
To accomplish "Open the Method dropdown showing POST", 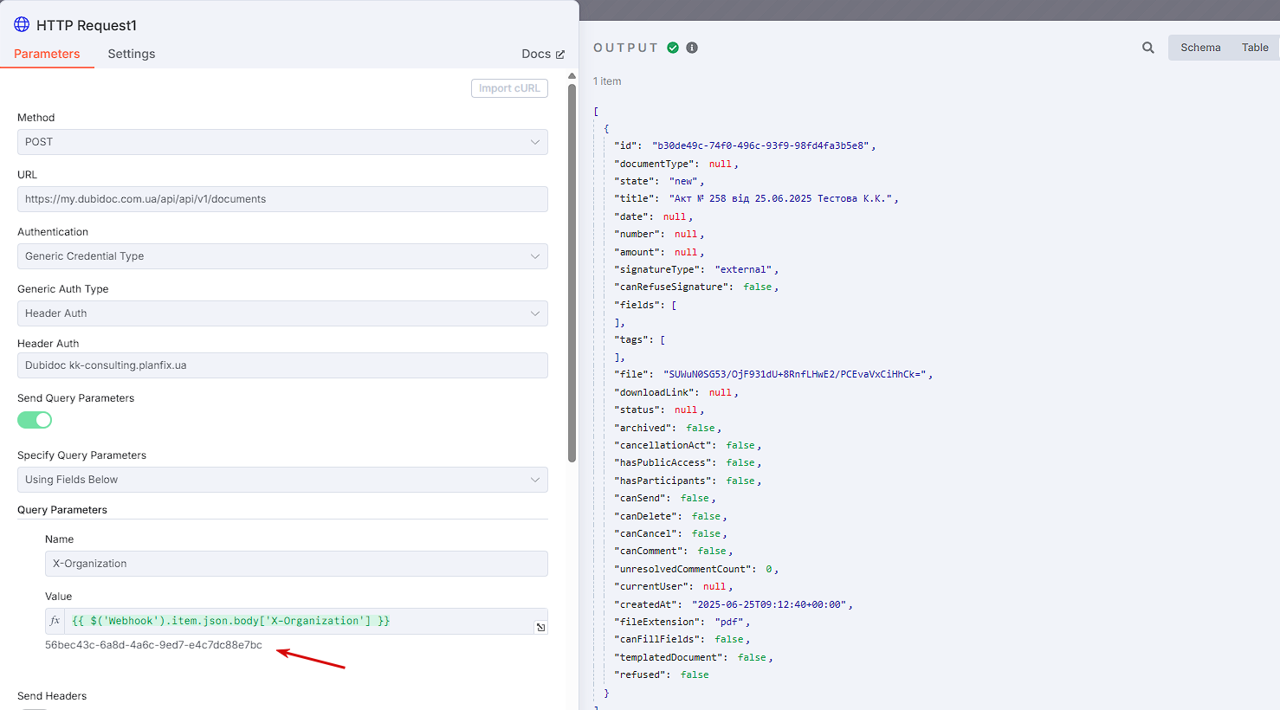I will 282,142.
